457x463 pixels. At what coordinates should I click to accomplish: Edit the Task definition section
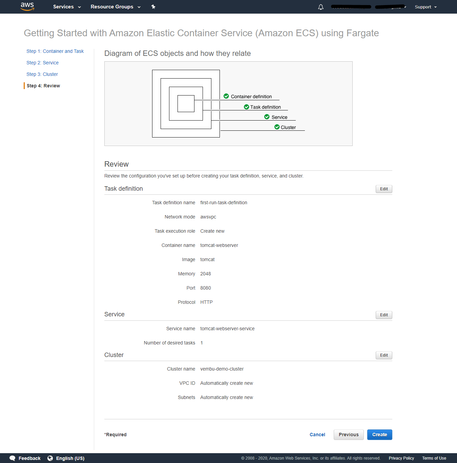tap(384, 189)
